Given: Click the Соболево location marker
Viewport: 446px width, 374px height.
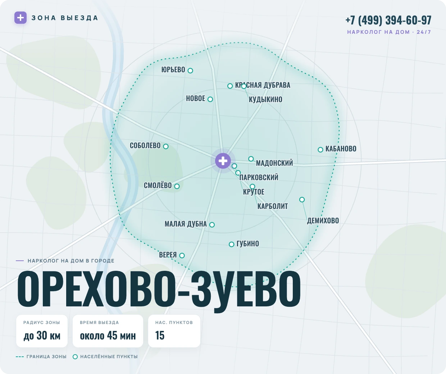Looking at the screenshot, I should (x=166, y=146).
